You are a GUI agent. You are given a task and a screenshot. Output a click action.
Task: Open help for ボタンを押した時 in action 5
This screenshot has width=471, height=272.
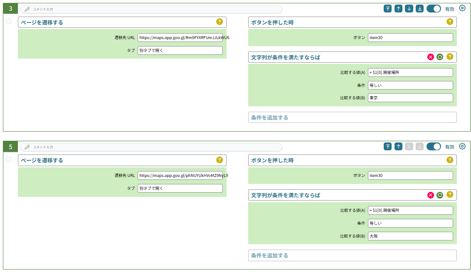point(450,160)
